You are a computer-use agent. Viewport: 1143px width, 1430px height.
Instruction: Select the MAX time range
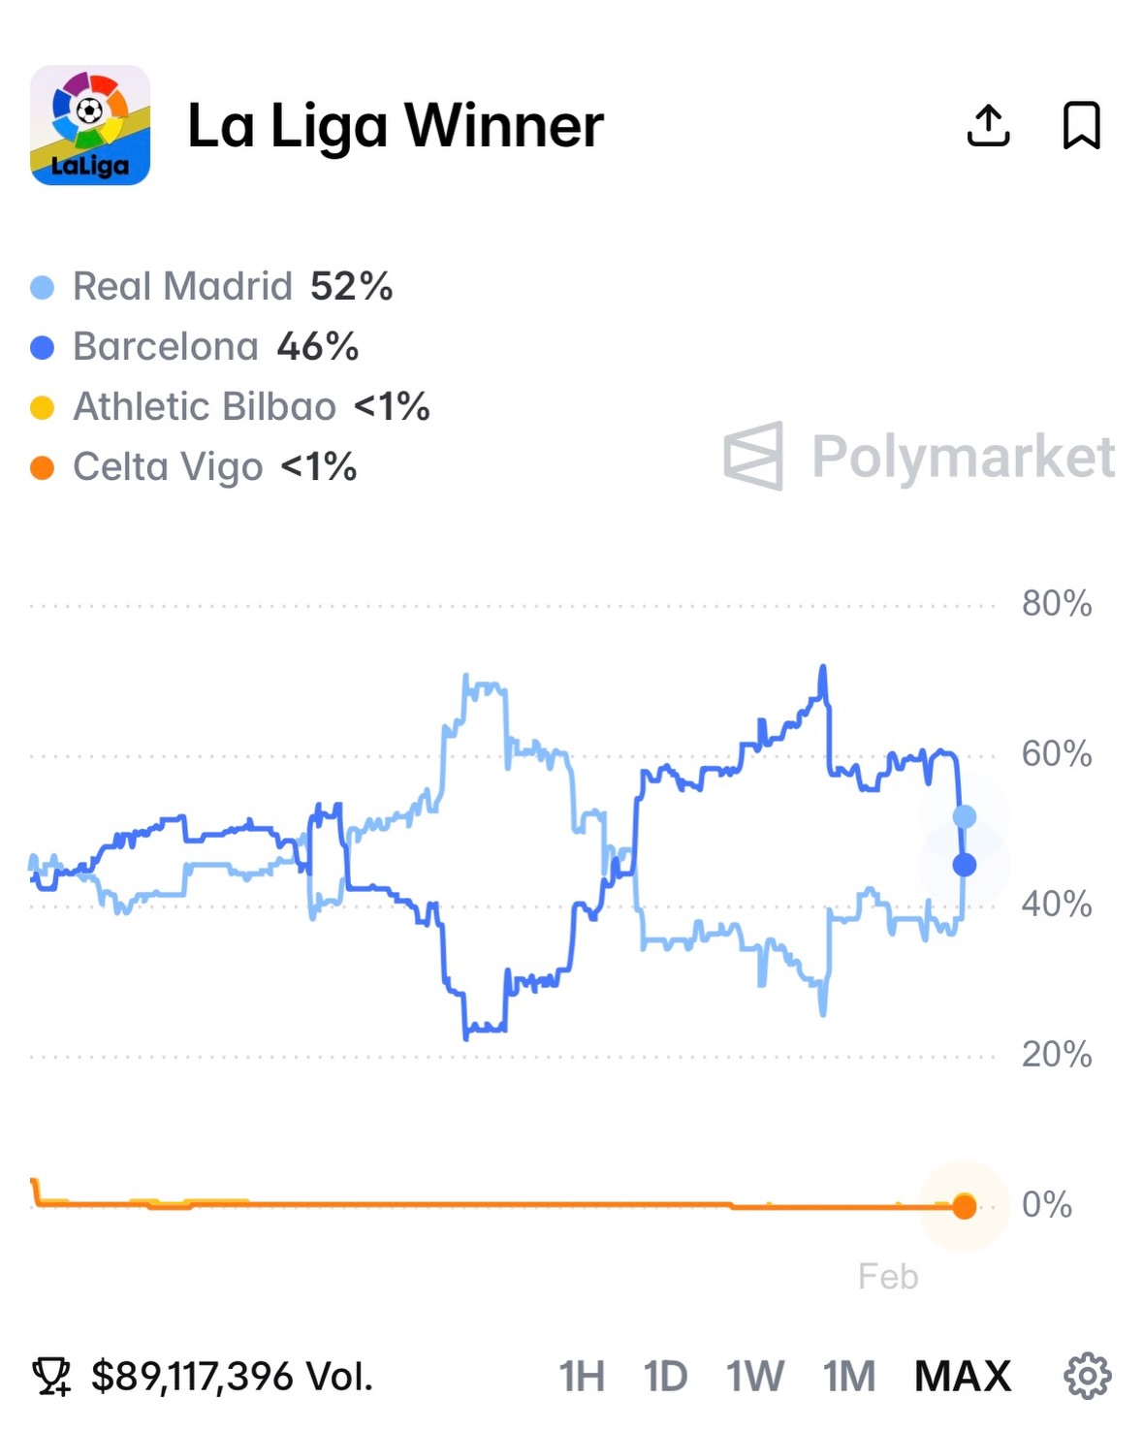click(x=962, y=1376)
